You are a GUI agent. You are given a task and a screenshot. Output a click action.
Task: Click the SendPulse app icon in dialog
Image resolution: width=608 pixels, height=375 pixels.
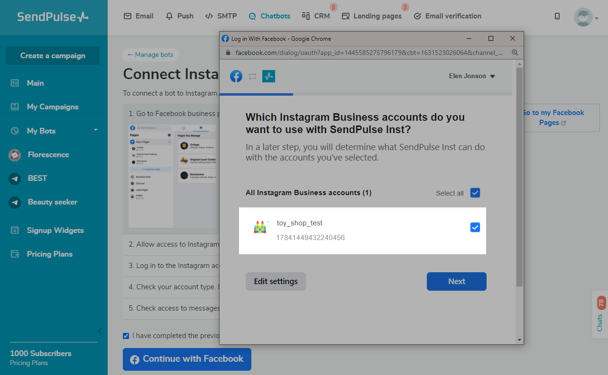(x=268, y=76)
